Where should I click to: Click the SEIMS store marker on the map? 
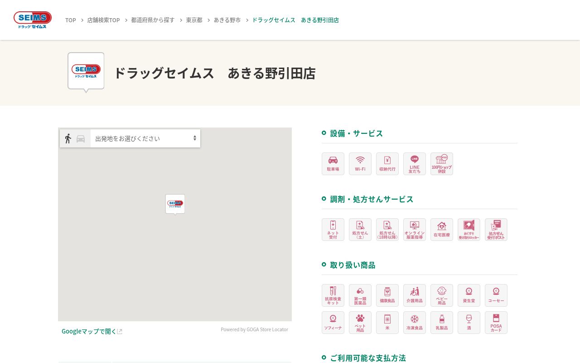[175, 204]
